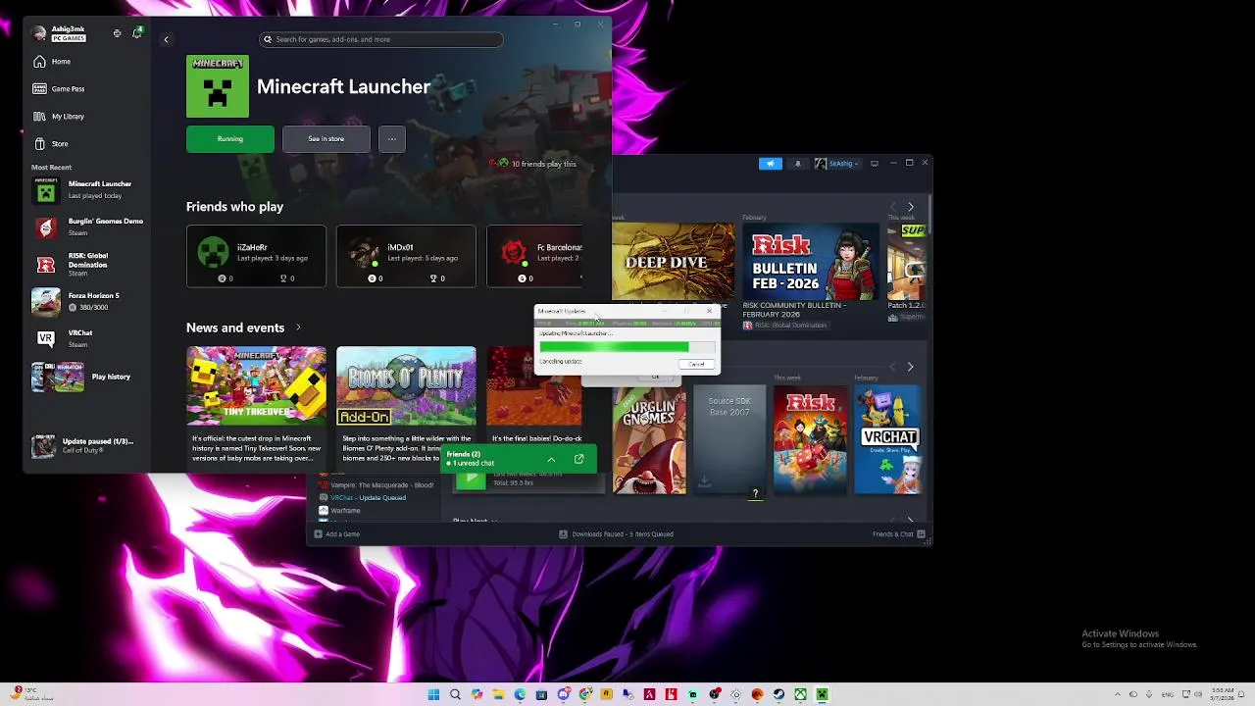Select Forza Horizon 5 in sidebar
1255x706 pixels.
87,301
